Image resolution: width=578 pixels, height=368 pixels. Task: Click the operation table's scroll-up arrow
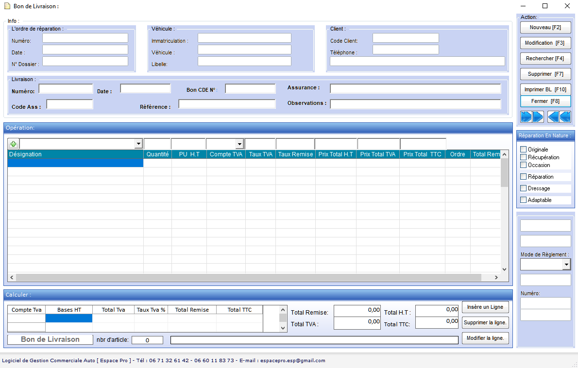[504, 154]
